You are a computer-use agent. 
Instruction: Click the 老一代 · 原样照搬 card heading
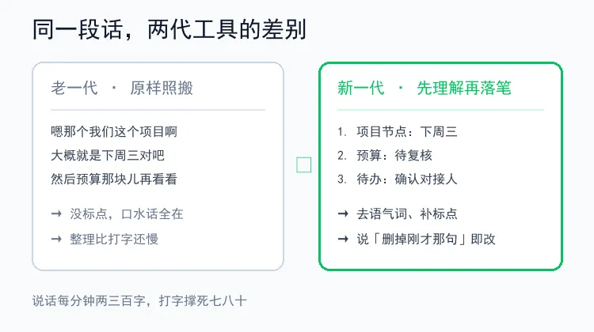122,88
